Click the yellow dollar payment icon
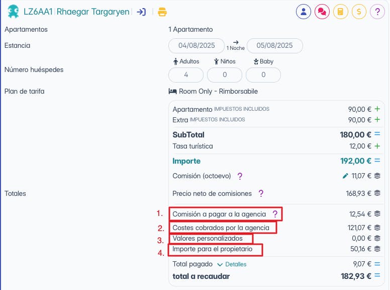 (x=359, y=12)
